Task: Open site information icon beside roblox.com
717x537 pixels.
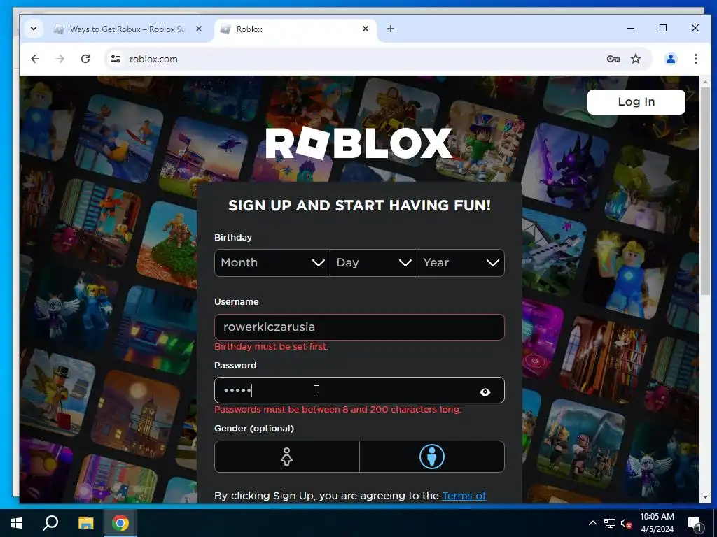Action: [x=116, y=59]
